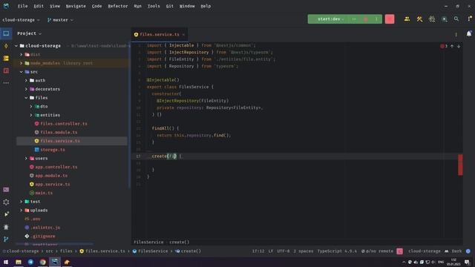Click the red Stop button in toolbar
The width and height of the screenshot is (475, 267).
coord(390,19)
